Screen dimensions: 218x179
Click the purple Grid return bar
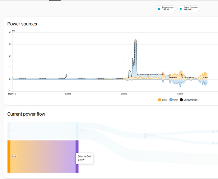pyautogui.click(x=77, y=156)
